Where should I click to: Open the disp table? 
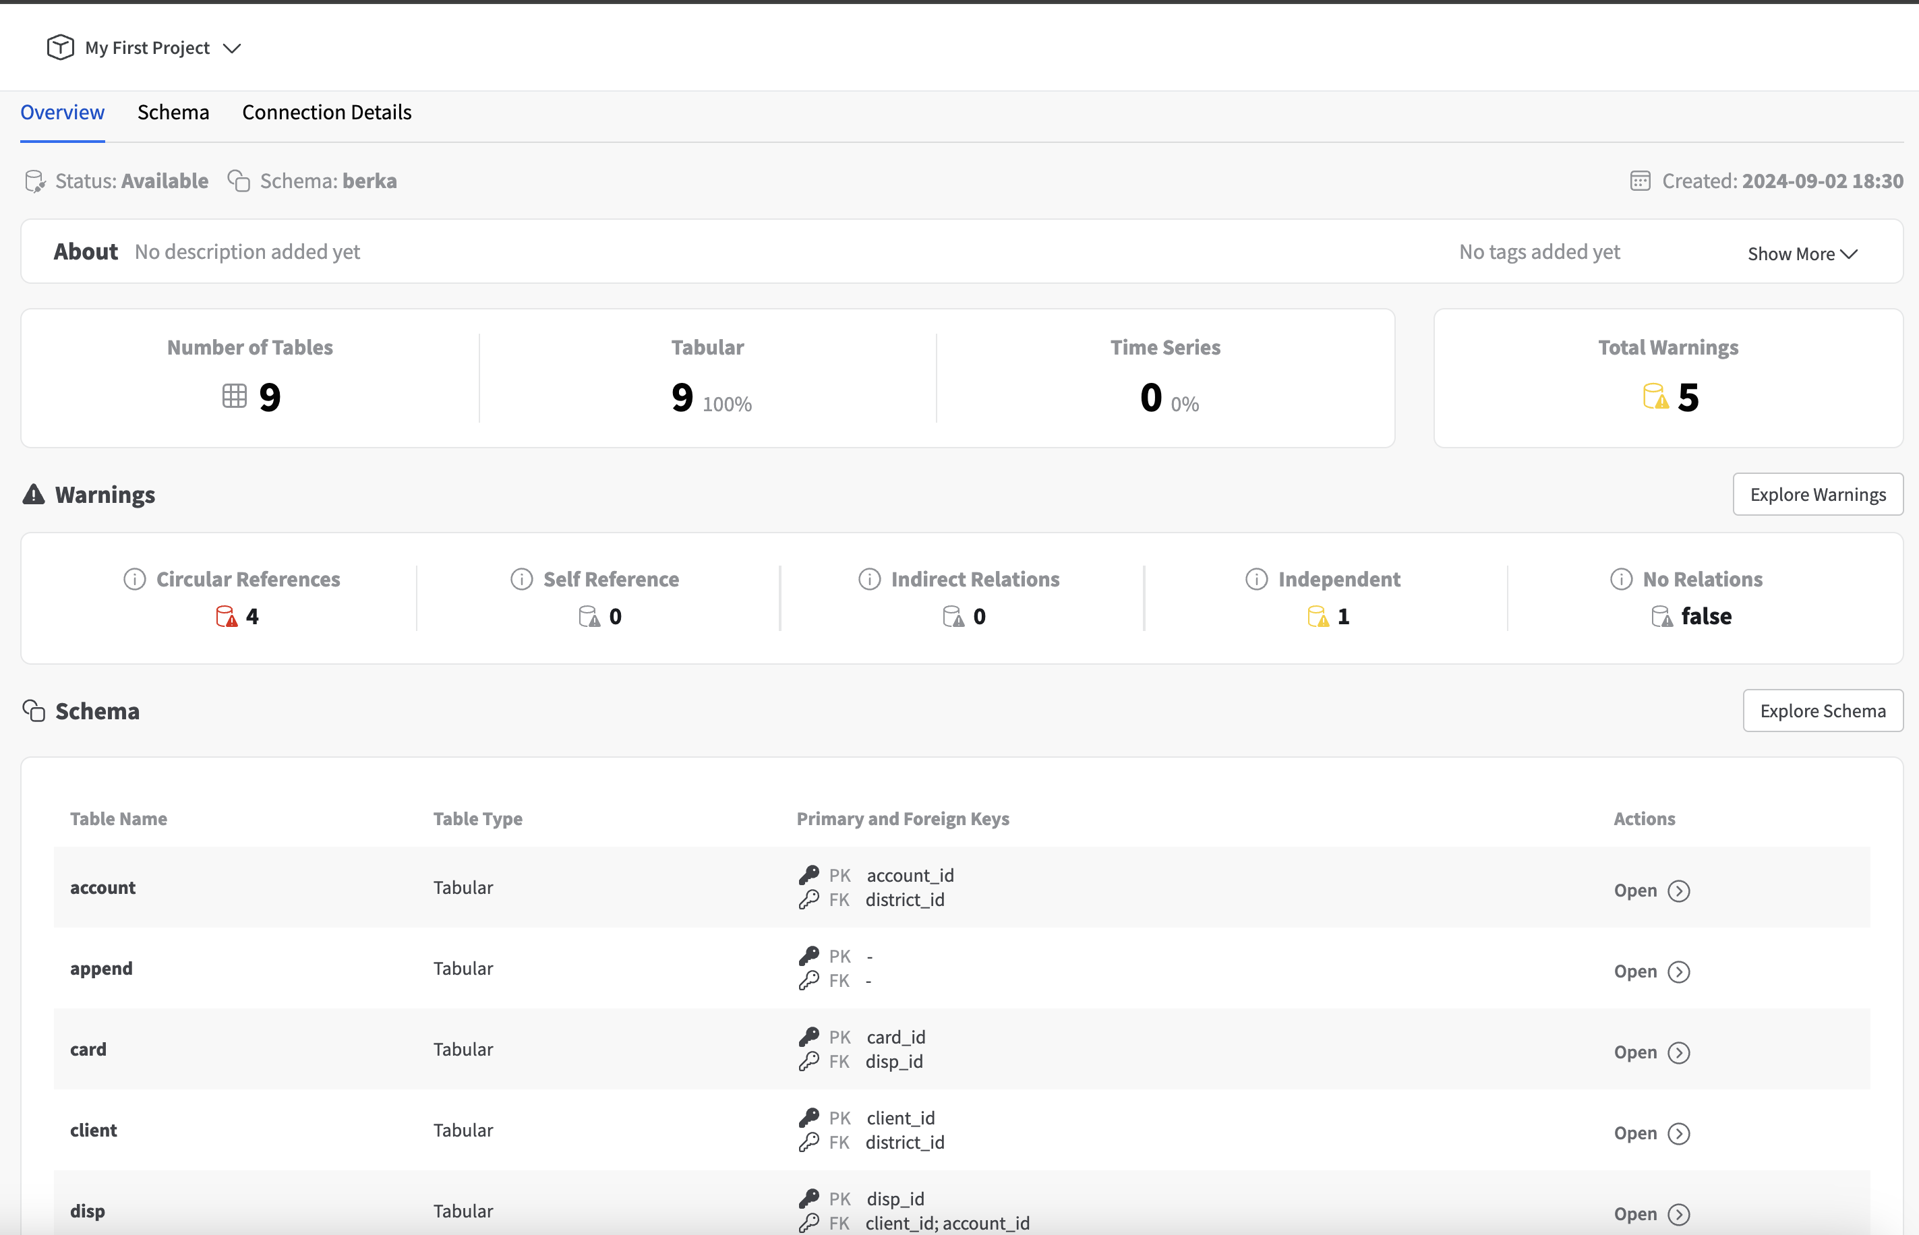(1651, 1214)
